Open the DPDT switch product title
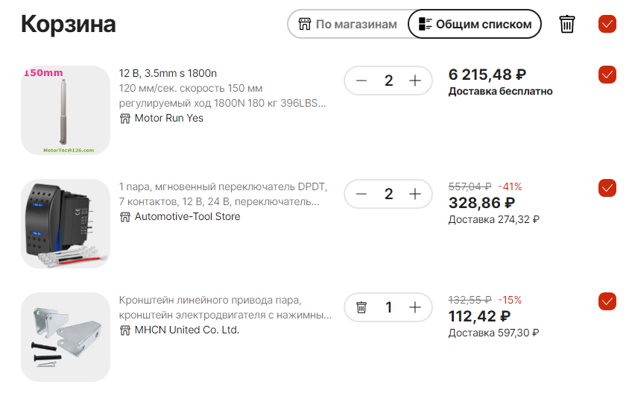The height and width of the screenshot is (405, 632). (x=224, y=194)
